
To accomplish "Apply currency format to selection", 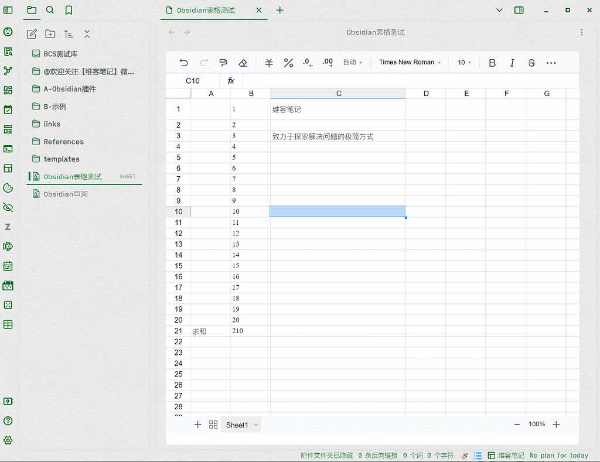I will pyautogui.click(x=268, y=63).
